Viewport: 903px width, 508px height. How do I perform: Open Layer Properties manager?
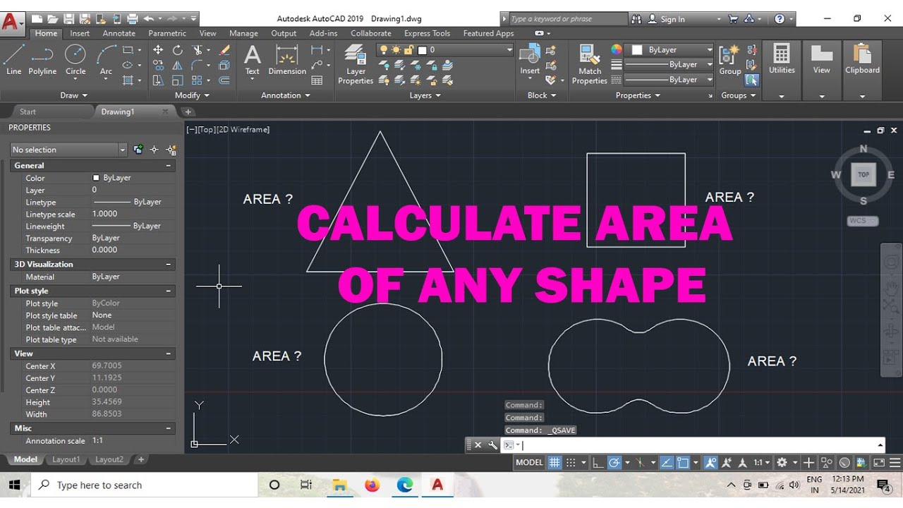click(x=356, y=64)
